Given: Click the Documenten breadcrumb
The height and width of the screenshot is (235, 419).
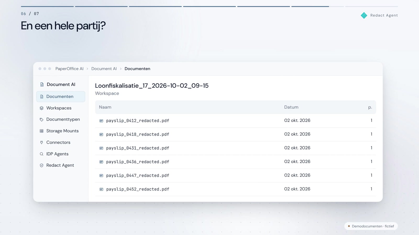Looking at the screenshot, I should coord(137,69).
